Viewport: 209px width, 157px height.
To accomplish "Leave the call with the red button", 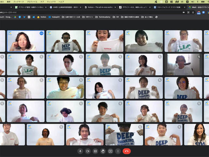I will tap(127, 151).
